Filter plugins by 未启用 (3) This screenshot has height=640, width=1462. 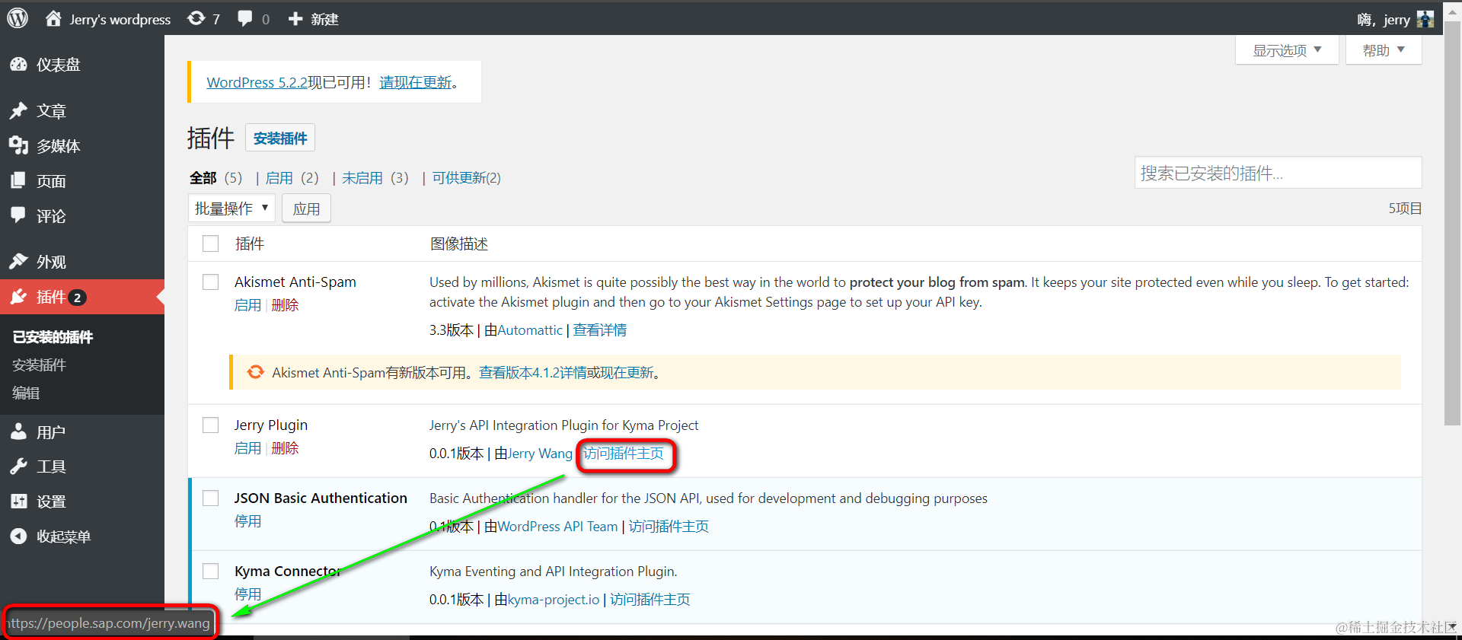(x=375, y=177)
